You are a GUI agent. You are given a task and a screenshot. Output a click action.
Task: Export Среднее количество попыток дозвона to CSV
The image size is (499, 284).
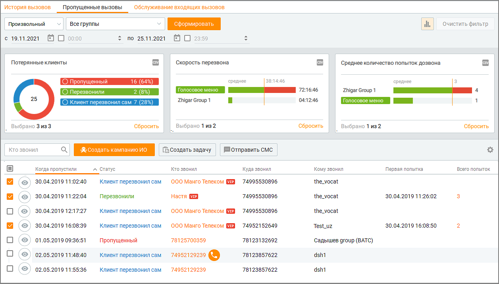tap(486, 62)
